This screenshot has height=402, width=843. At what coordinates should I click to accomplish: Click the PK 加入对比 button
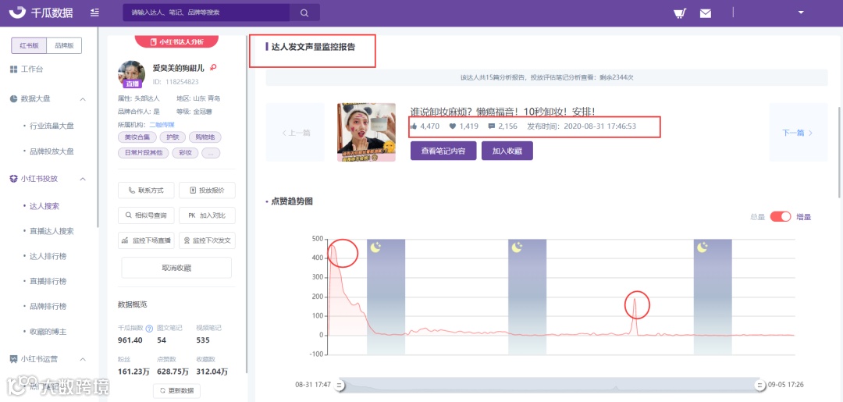click(207, 215)
